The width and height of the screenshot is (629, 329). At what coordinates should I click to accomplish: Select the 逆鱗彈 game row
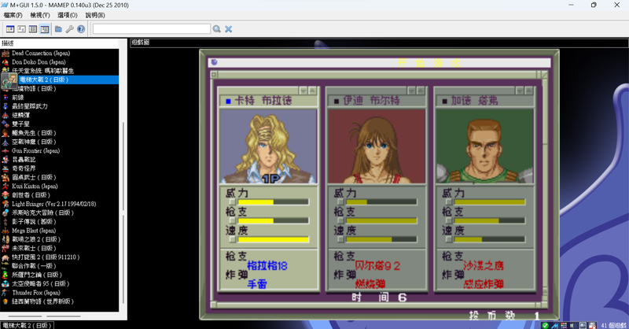coord(60,115)
